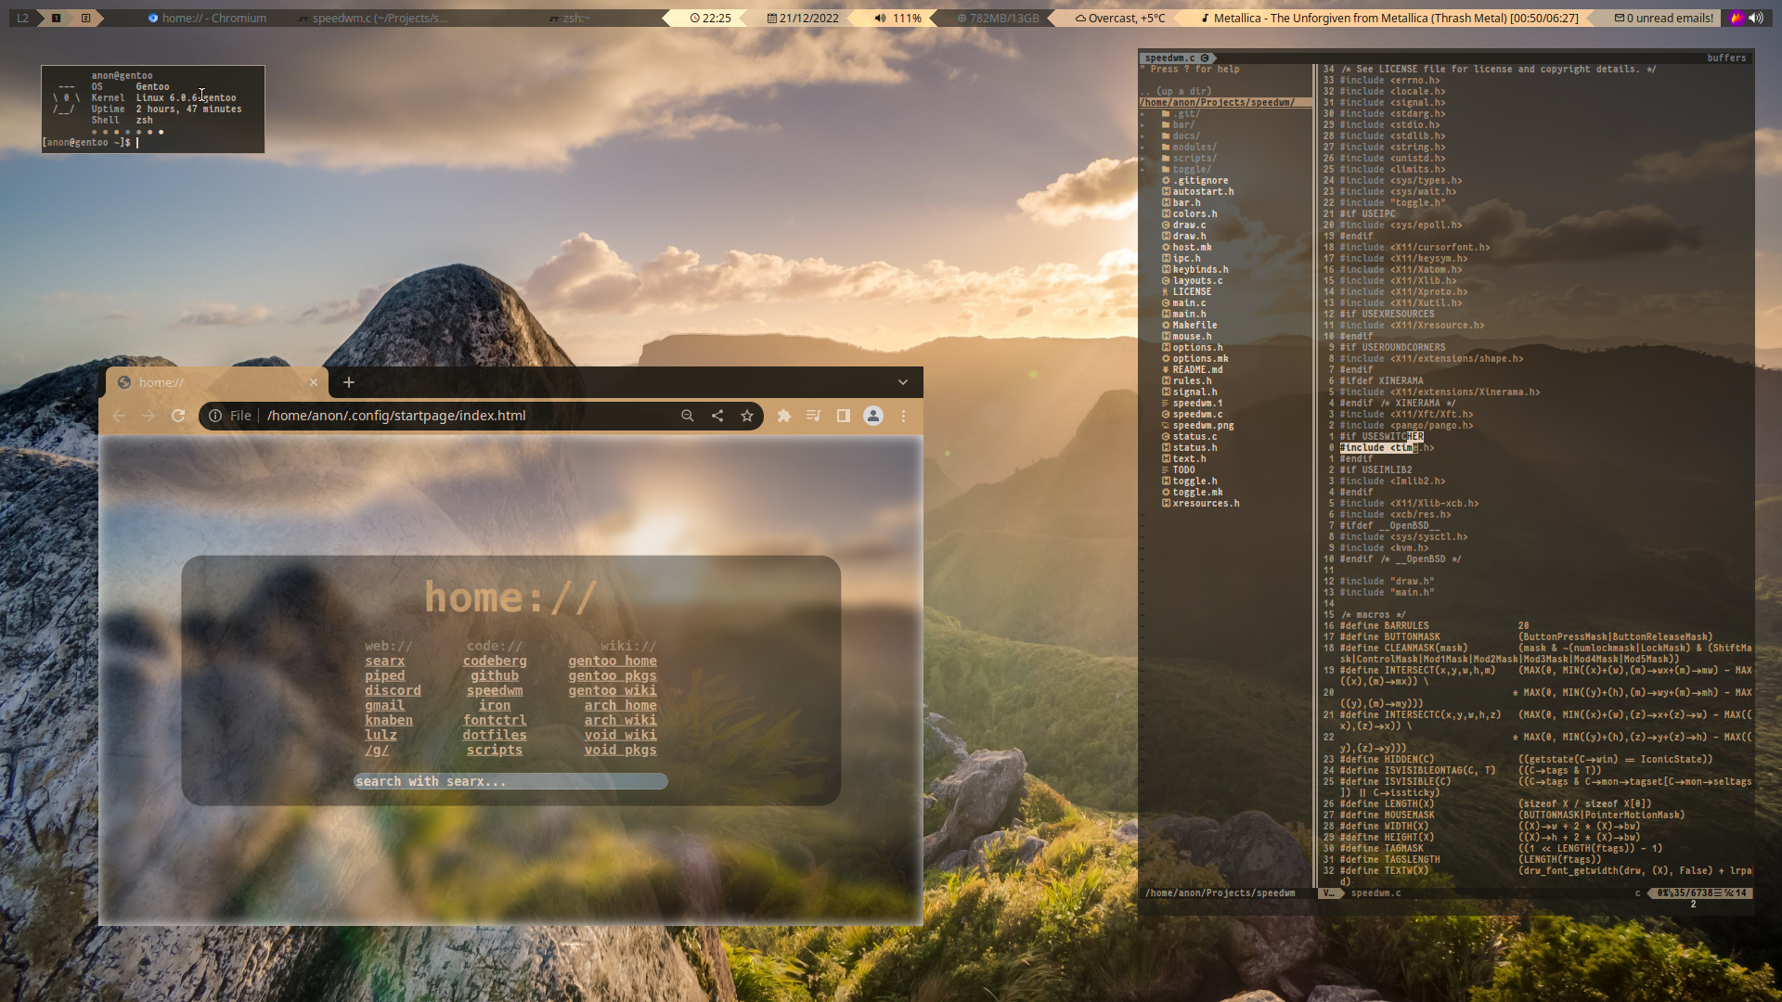The height and width of the screenshot is (1002, 1782).
Task: Click the reload page icon in Chromium
Action: (x=179, y=416)
